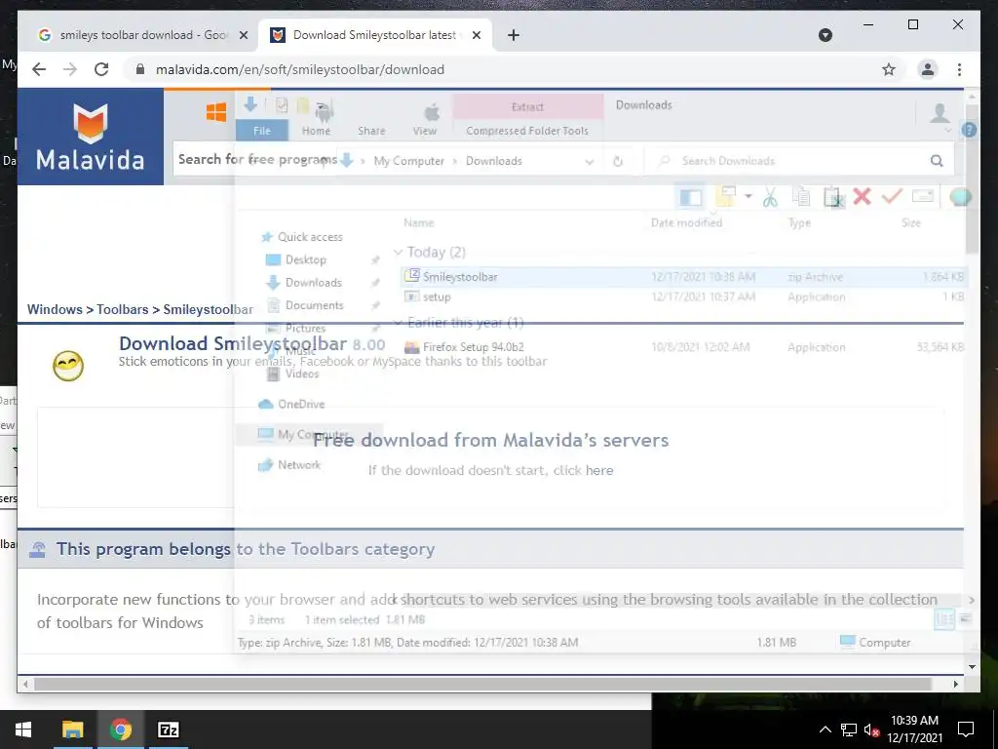Viewport: 998px width, 749px height.
Task: Open the Chrome tab search dropdown
Action: pyautogui.click(x=825, y=35)
